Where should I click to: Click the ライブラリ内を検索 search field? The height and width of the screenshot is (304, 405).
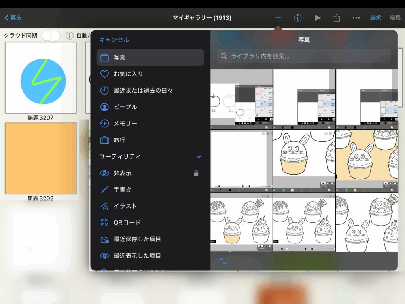coord(304,56)
